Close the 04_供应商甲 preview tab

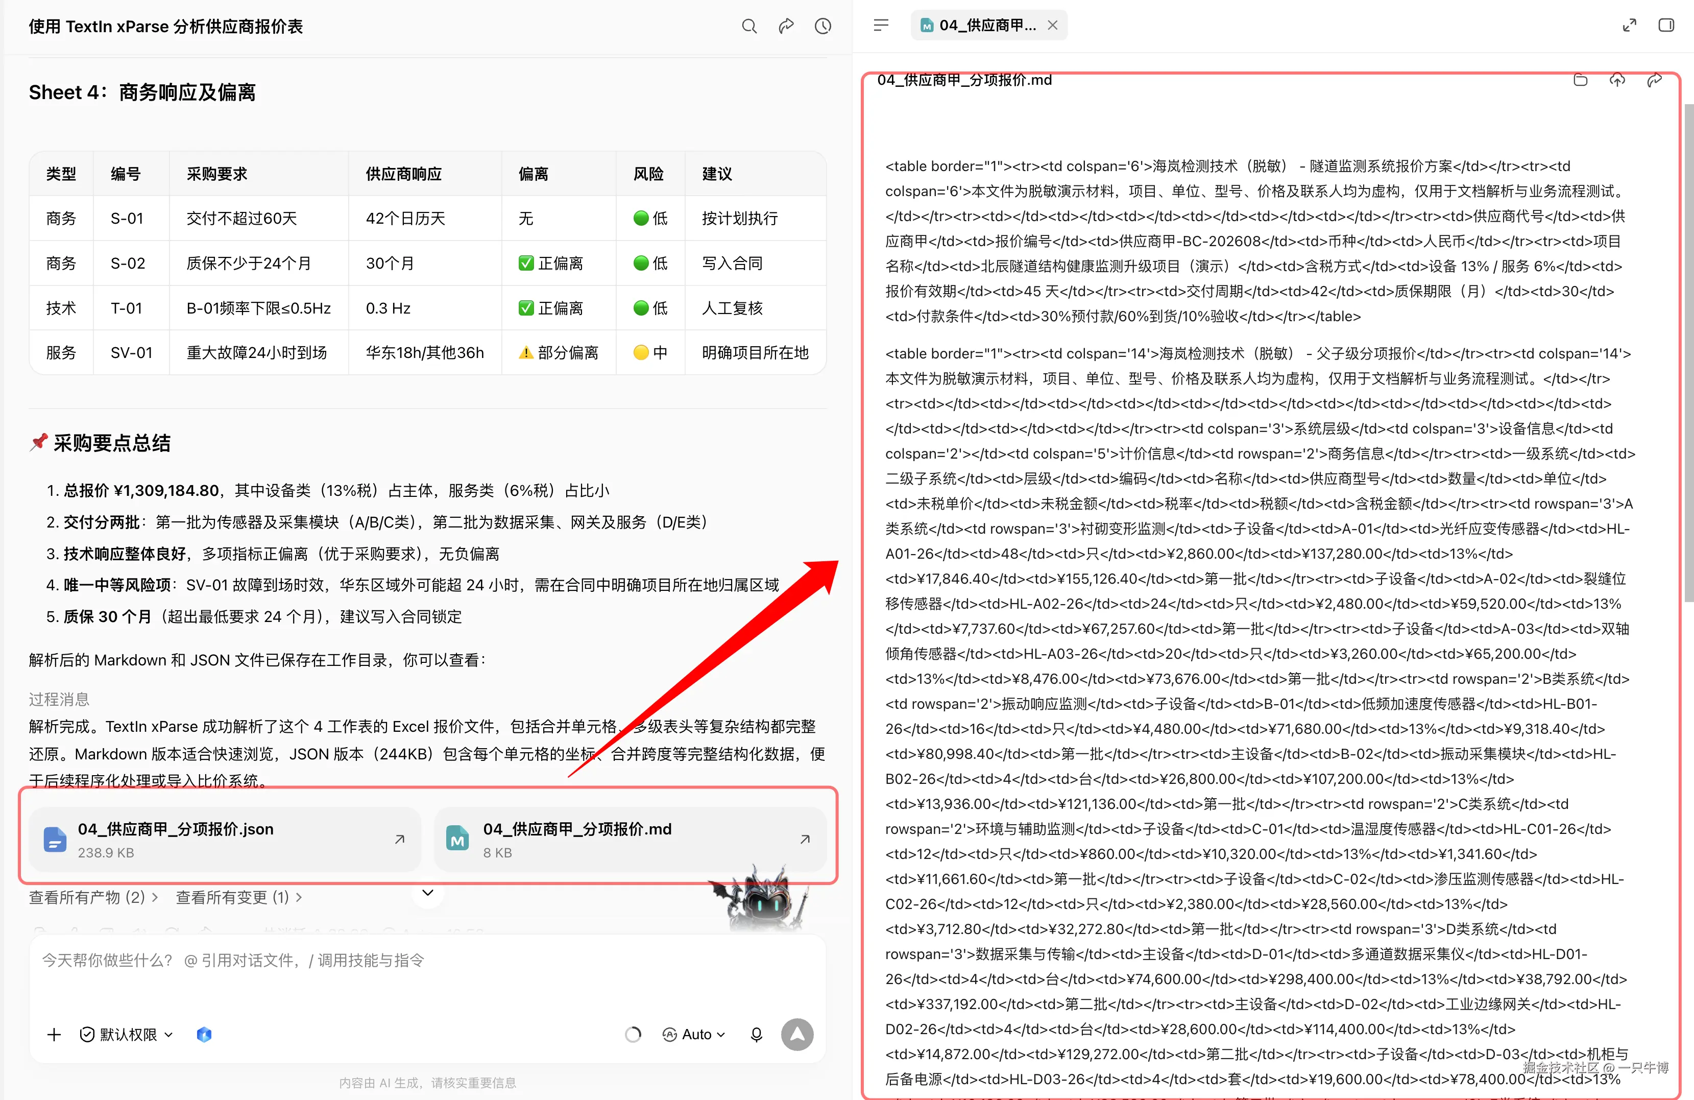tap(1052, 26)
